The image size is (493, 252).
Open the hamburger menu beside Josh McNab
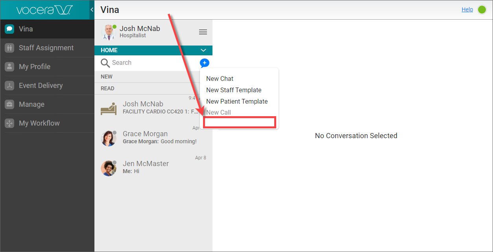click(x=203, y=32)
